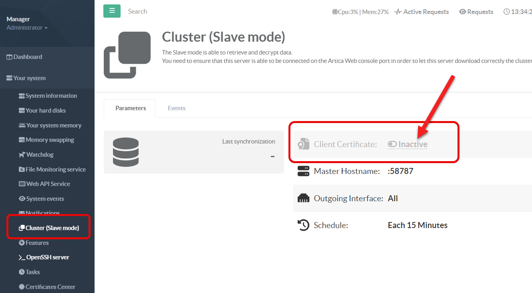Viewport: 532px width, 293px height.
Task: Open Watchdog from the sidebar
Action: [x=39, y=155]
